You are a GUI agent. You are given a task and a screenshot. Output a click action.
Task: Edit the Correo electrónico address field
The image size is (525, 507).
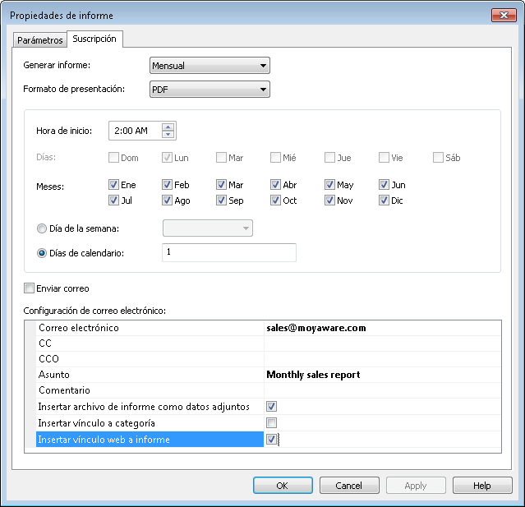pos(380,328)
